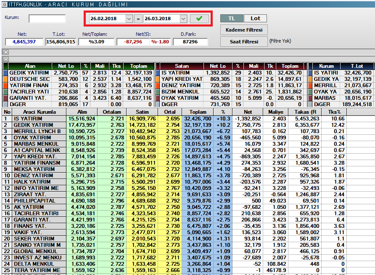Select the PHILLIPCAPITAL row

174,201
